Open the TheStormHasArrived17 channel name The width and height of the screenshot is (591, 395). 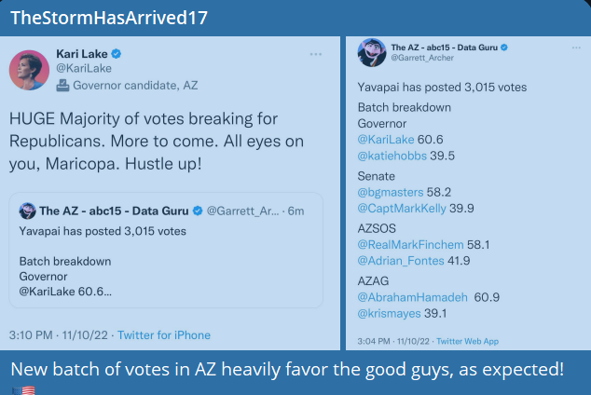108,18
